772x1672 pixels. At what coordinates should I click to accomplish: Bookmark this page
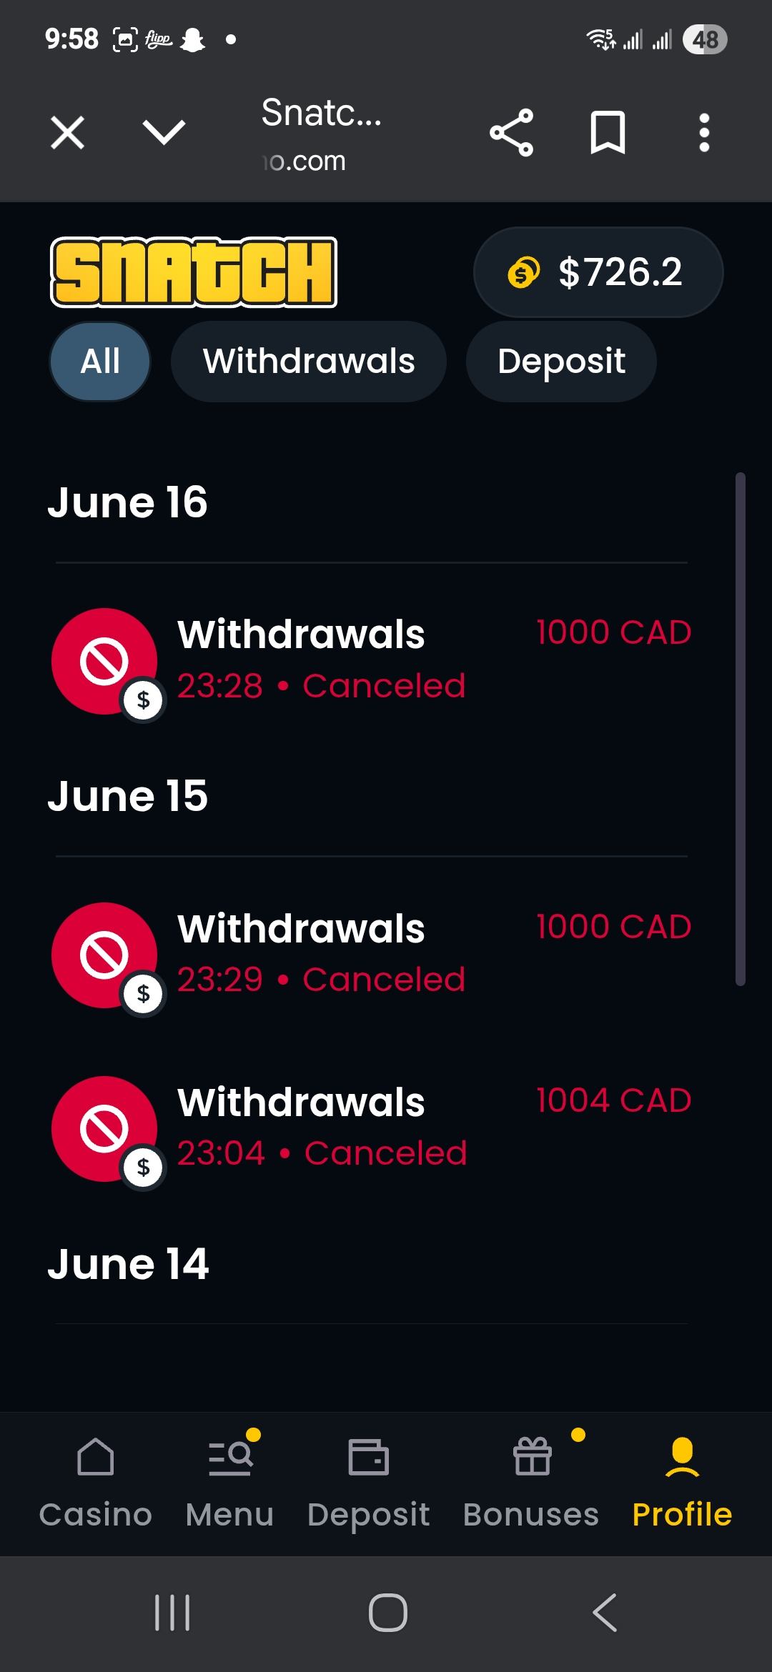coord(608,133)
